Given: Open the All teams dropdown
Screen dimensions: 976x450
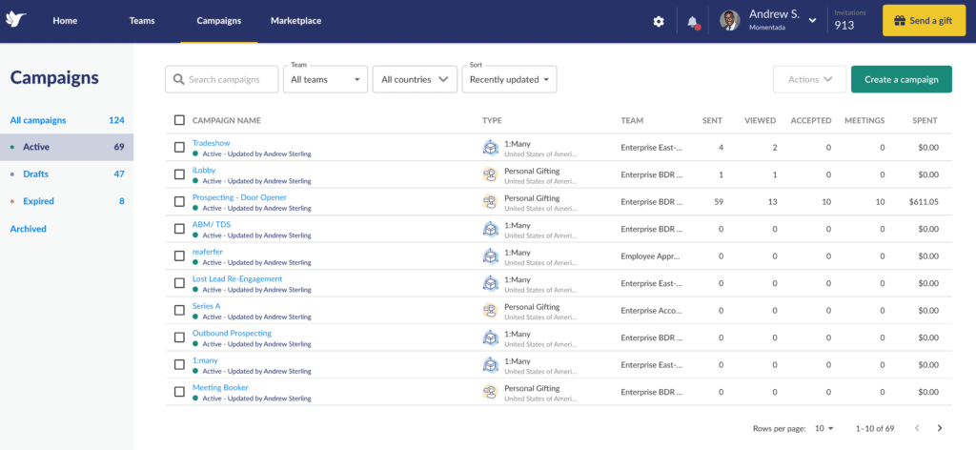Looking at the screenshot, I should pos(325,79).
